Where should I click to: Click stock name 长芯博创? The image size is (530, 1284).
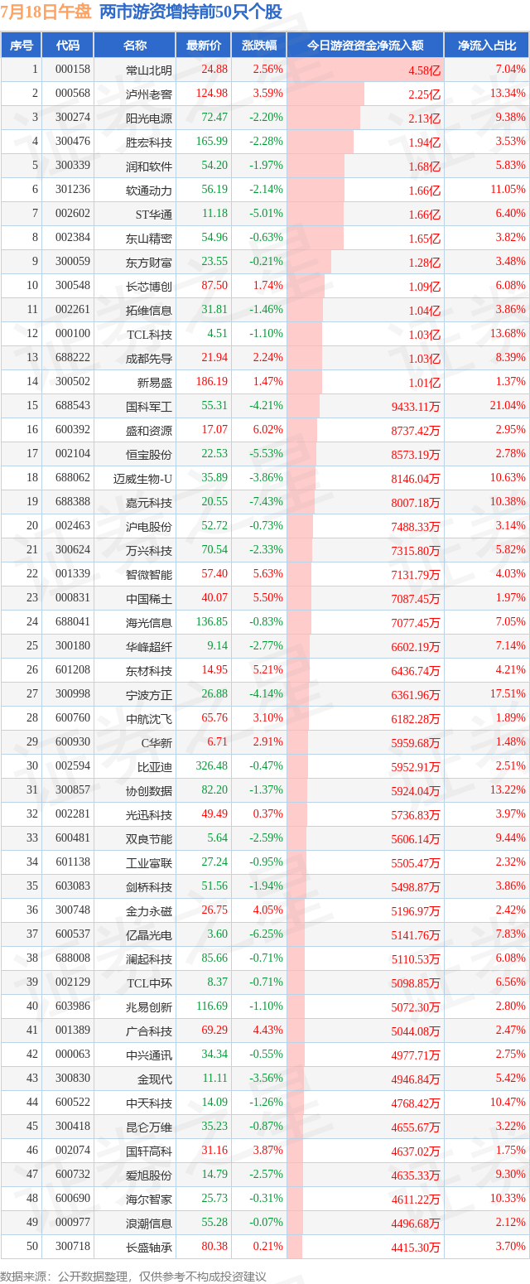point(149,287)
